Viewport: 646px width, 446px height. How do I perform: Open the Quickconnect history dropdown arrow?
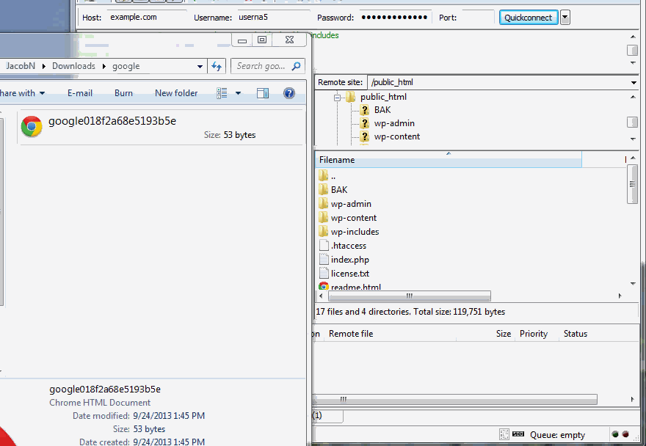point(565,18)
